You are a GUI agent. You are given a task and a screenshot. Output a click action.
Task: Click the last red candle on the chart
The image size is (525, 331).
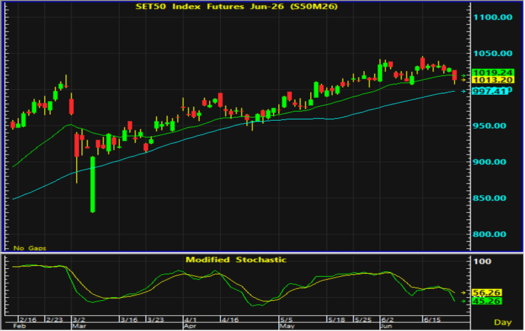(x=454, y=76)
